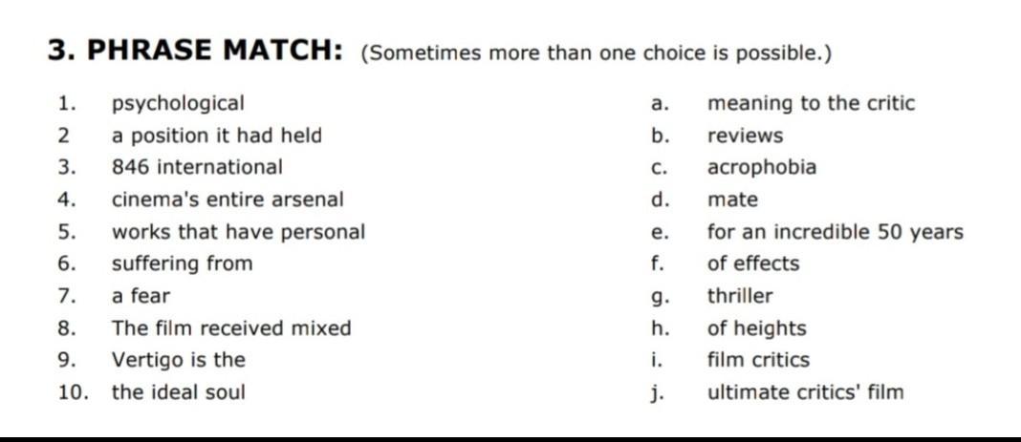The image size is (1021, 442).
Task: Click 'for an incredible 50 years'
Action: [x=836, y=232]
